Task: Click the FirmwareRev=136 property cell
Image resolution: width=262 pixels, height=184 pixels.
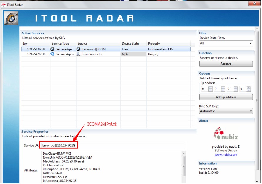Action: click(168, 49)
